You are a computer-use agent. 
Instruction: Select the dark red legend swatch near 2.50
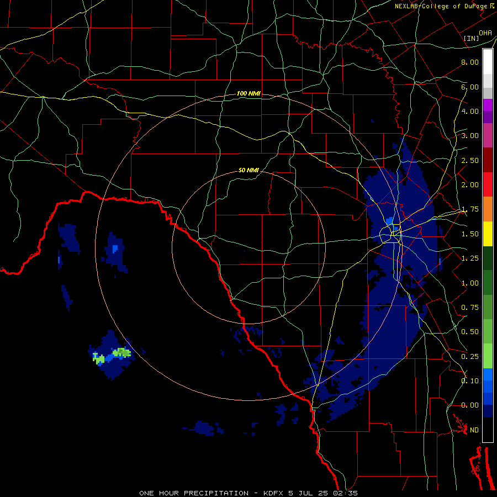(x=488, y=160)
